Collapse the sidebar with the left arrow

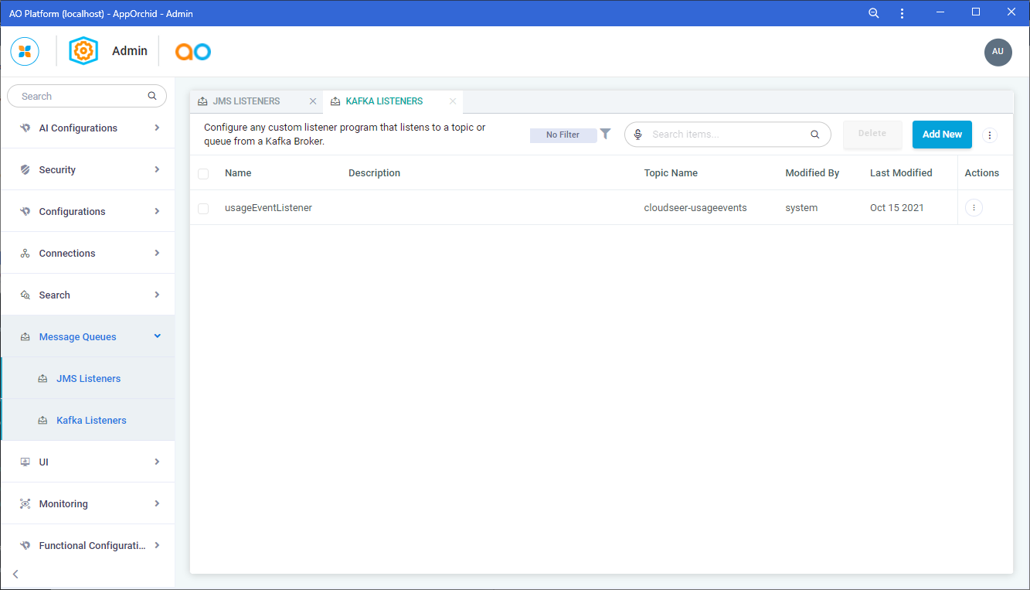(15, 574)
